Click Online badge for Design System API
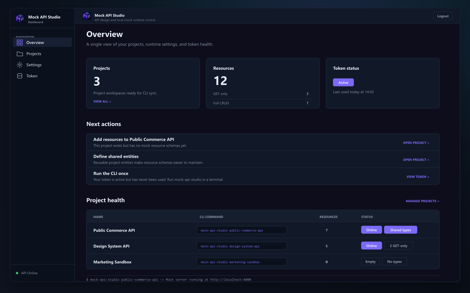 tap(371, 246)
